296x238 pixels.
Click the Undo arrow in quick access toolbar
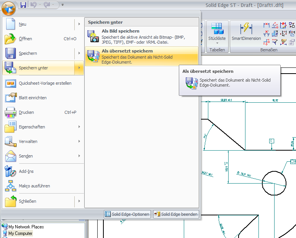point(33,5)
